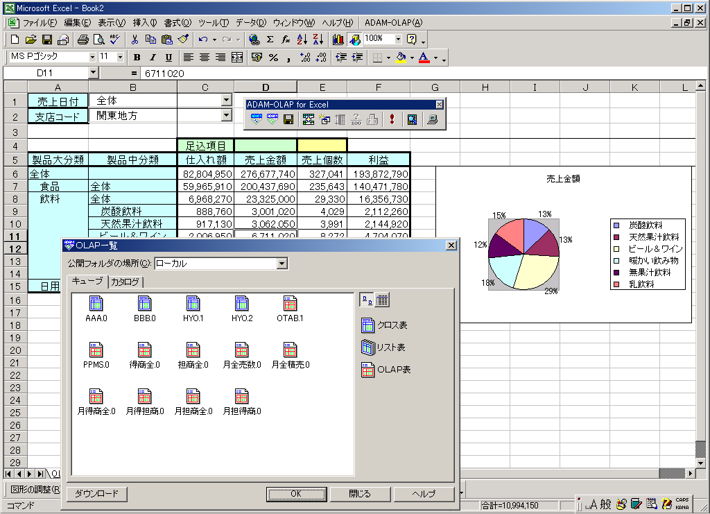Open the borders dropdown arrow
This screenshot has width=710, height=514.
[388, 58]
